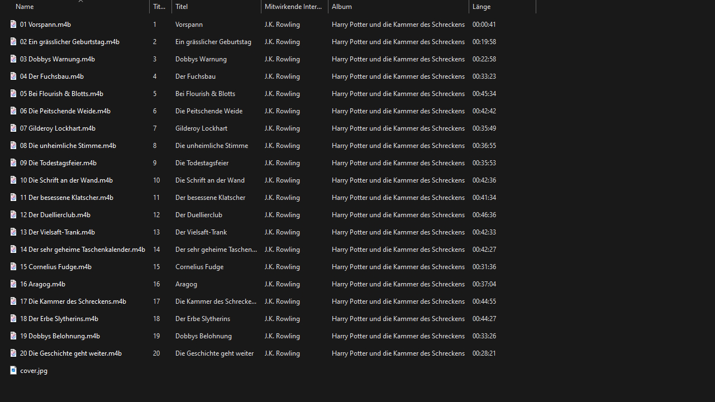
Task: Select the file 03 Dobbys Warnung.m4b
Action: pyautogui.click(x=58, y=59)
